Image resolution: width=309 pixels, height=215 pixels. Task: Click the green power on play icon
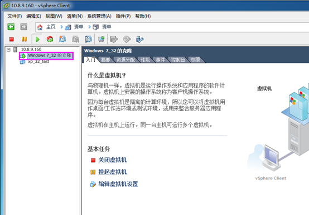(37, 39)
